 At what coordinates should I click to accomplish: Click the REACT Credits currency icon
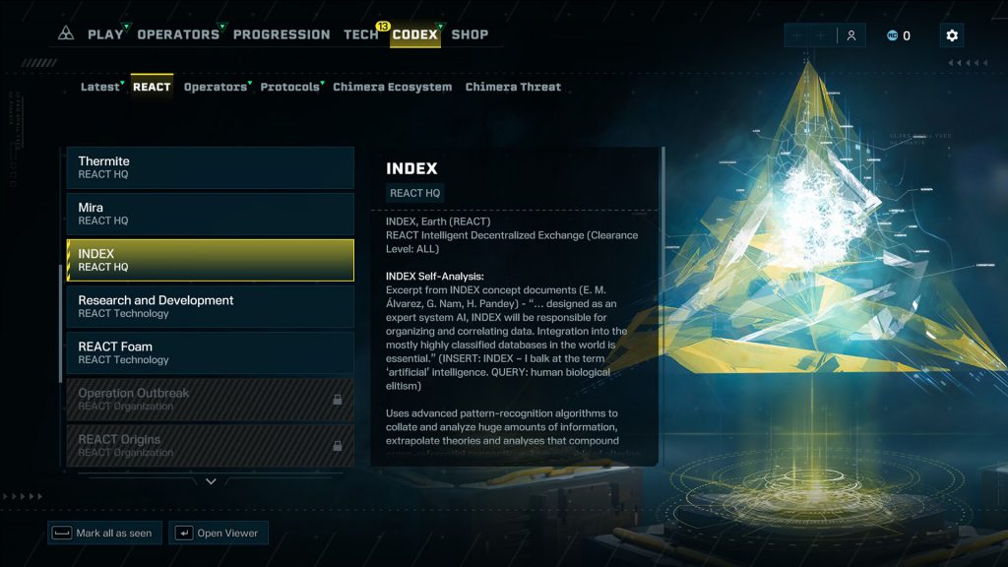tap(892, 35)
